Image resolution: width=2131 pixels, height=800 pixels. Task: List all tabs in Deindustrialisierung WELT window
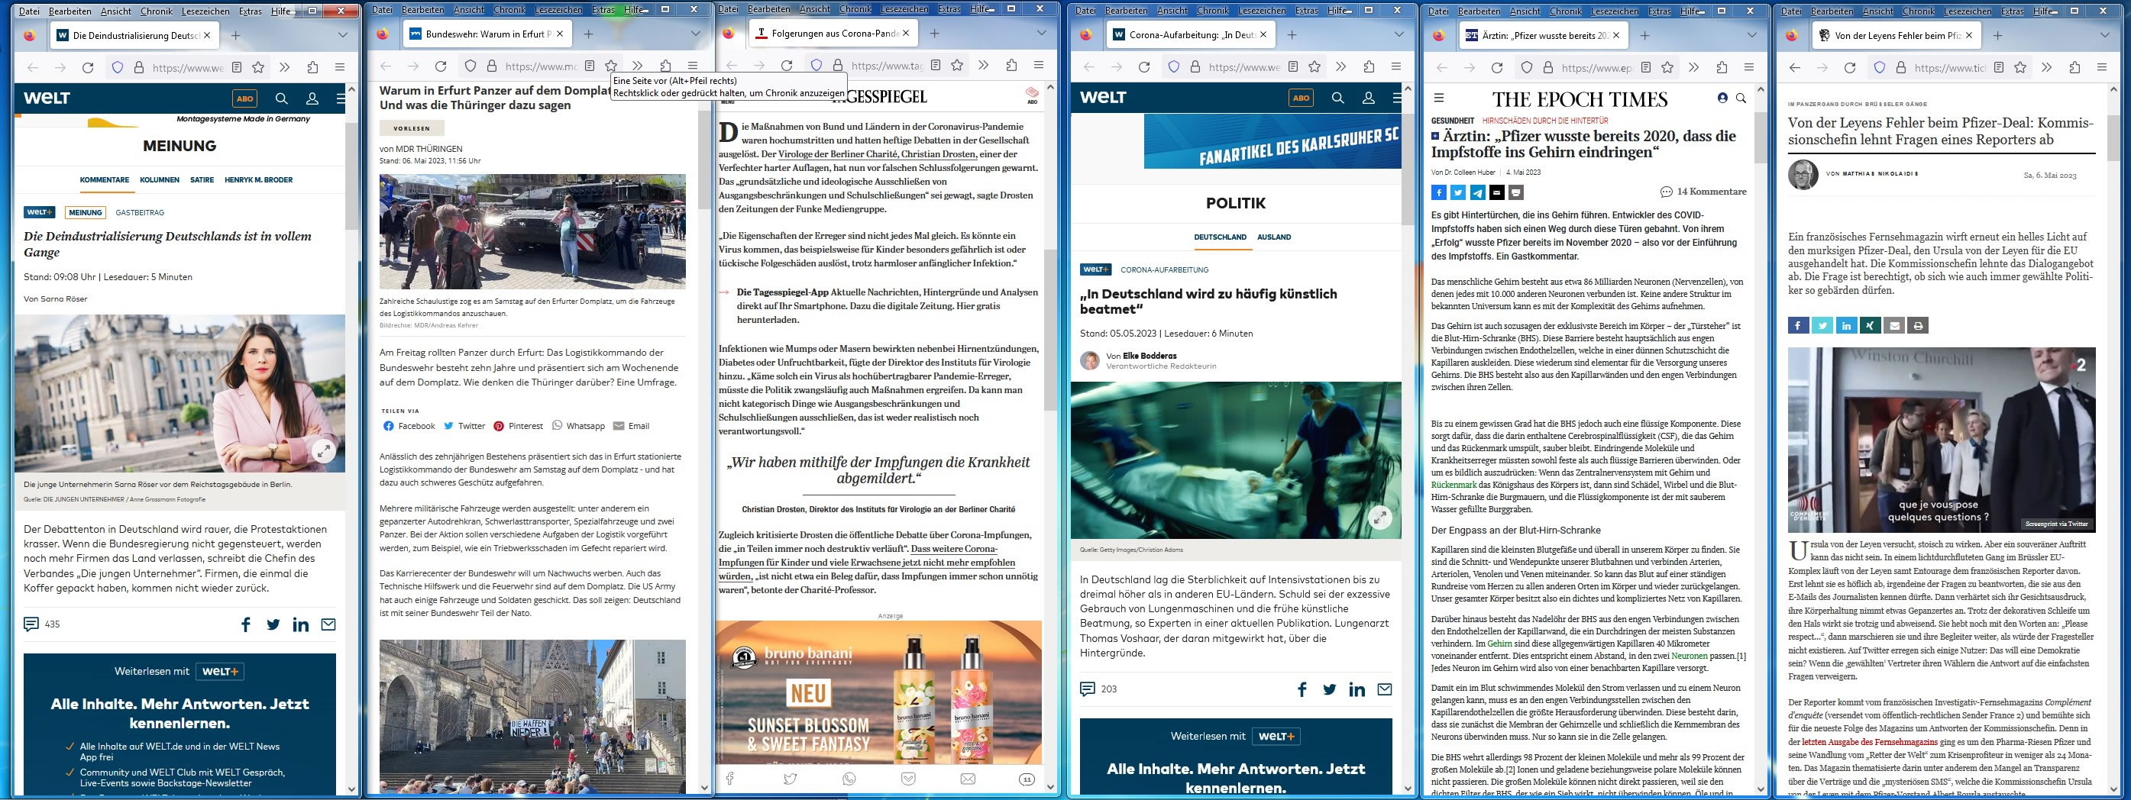coord(342,36)
